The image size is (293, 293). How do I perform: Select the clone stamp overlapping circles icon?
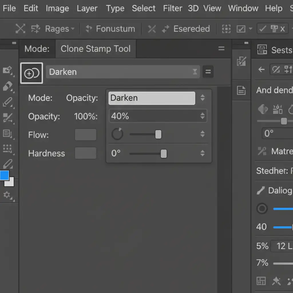tap(31, 73)
